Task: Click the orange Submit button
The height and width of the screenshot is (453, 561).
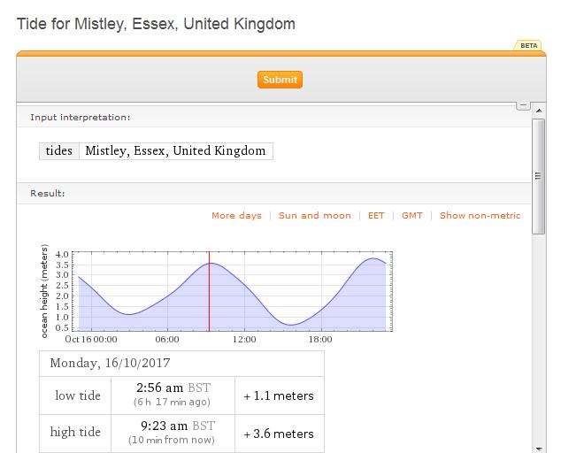Action: pyautogui.click(x=280, y=80)
